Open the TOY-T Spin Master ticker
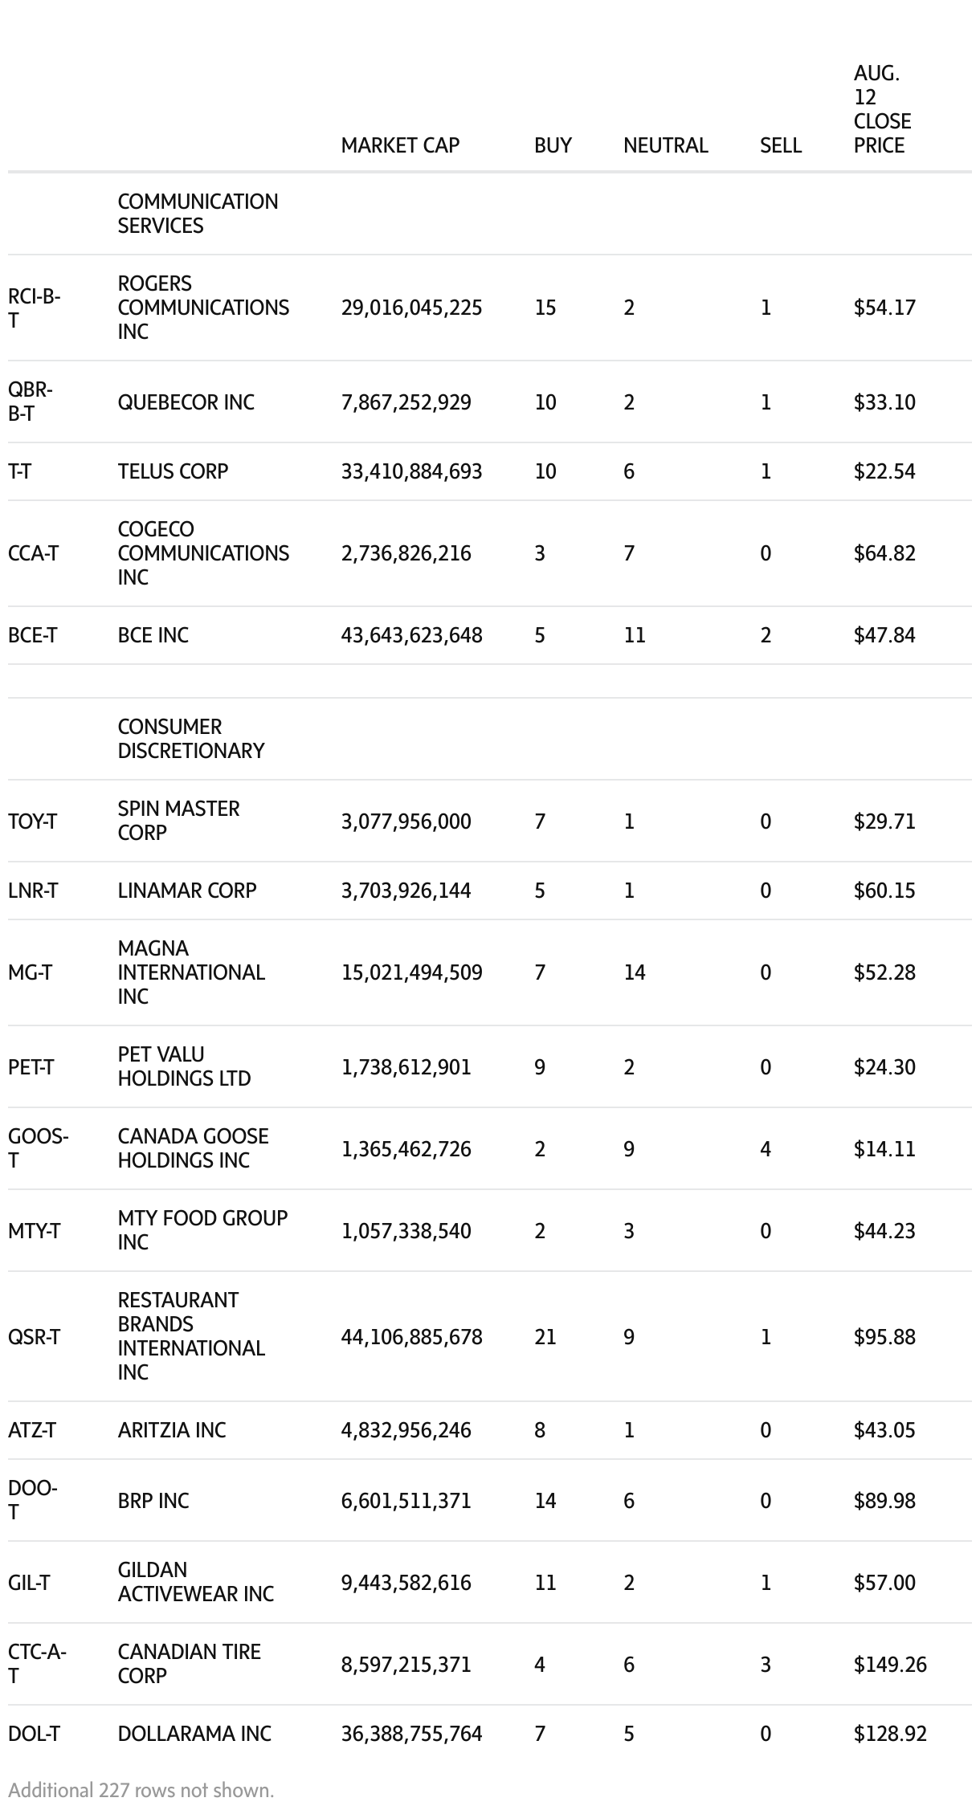 coord(32,821)
